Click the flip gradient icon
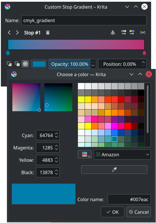Image resolution: width=156 pixels, height=223 pixels. tap(113, 32)
